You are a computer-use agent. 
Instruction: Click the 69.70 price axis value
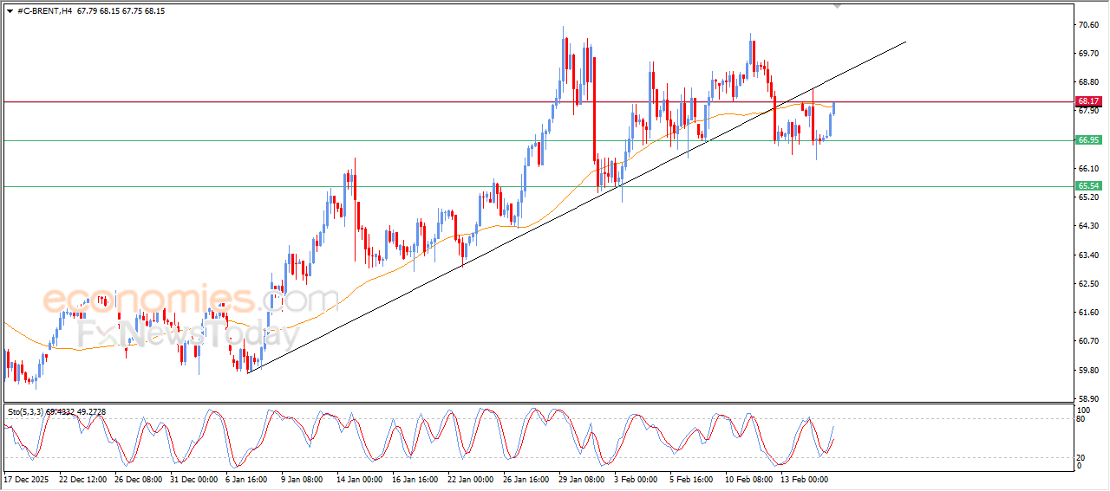coord(1088,53)
